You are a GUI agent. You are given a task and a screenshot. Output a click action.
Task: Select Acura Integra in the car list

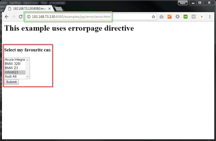click(15, 59)
